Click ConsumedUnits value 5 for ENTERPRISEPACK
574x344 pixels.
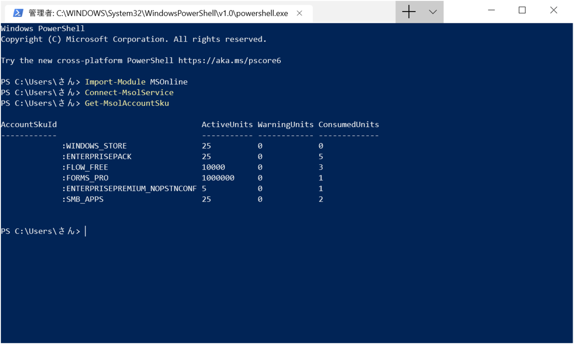coord(321,157)
